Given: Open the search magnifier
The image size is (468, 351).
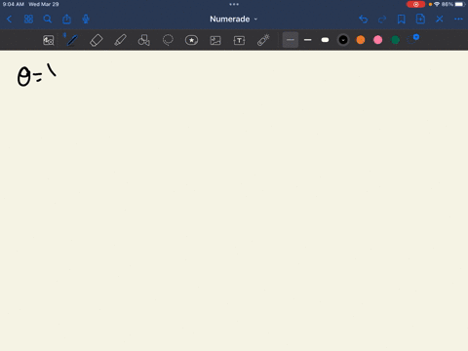Looking at the screenshot, I should 48,19.
